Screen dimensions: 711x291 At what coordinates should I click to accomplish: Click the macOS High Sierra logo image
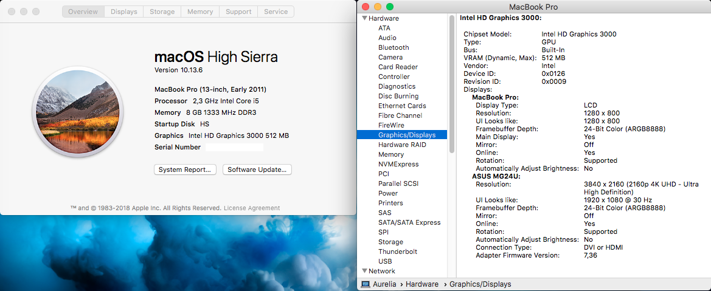coord(78,112)
